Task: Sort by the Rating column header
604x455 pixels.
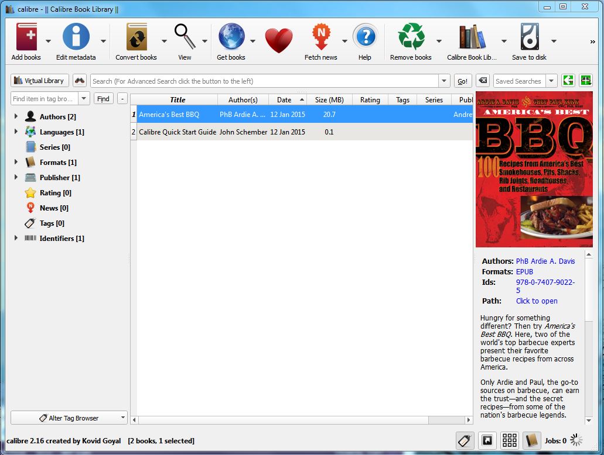Action: coord(370,99)
